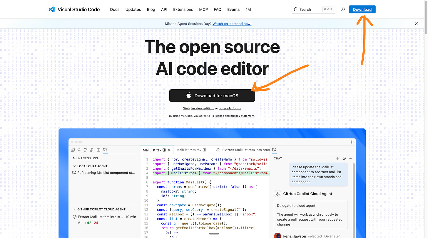
Task: Click the modified indicator on the MailListItem.tsx tab
Action: click(x=204, y=150)
